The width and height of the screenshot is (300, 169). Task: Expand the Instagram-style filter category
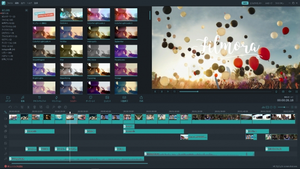pos(8,49)
